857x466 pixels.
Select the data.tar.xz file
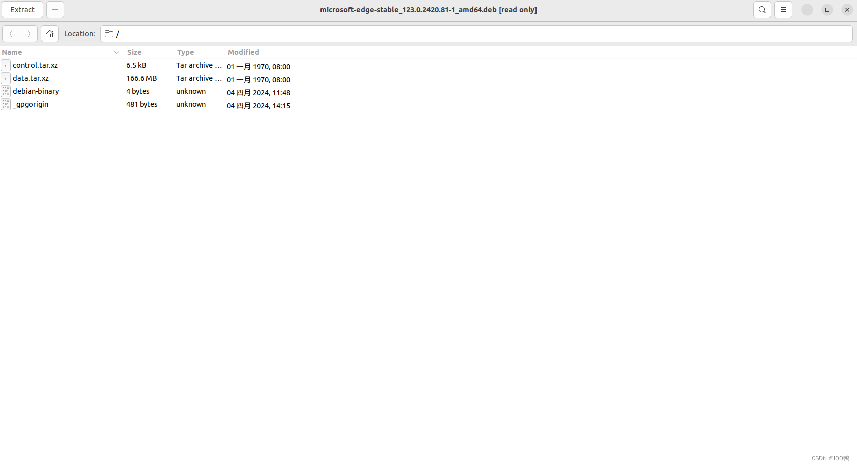[31, 78]
